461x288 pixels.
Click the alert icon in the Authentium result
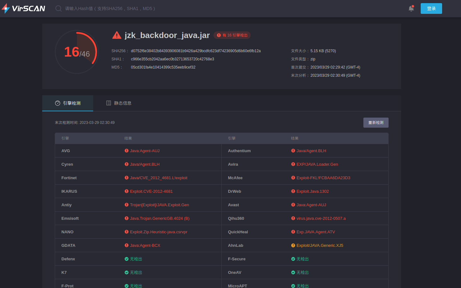click(293, 151)
